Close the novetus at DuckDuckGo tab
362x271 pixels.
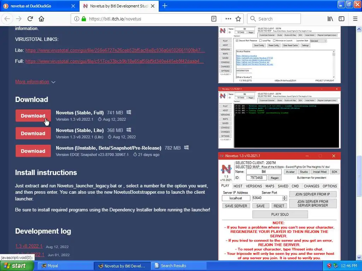73,6
